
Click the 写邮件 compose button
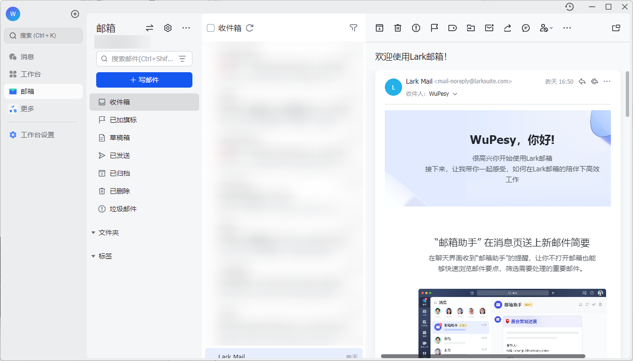(x=144, y=80)
